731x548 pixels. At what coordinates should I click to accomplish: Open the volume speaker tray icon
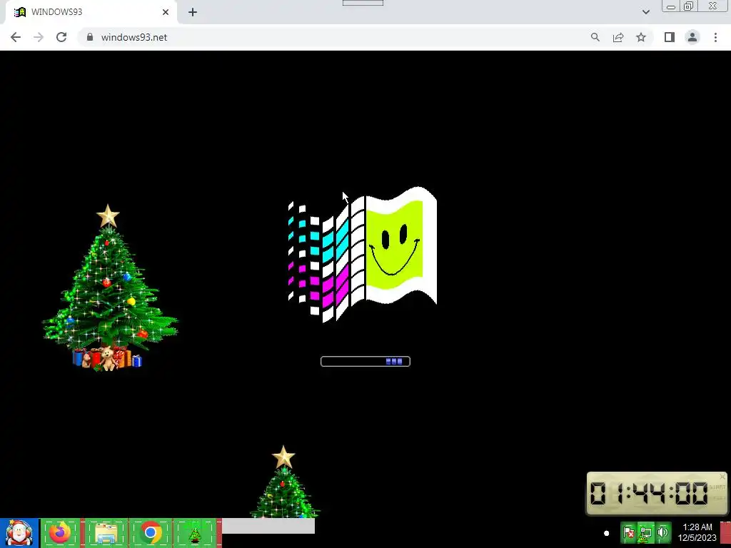pos(662,532)
